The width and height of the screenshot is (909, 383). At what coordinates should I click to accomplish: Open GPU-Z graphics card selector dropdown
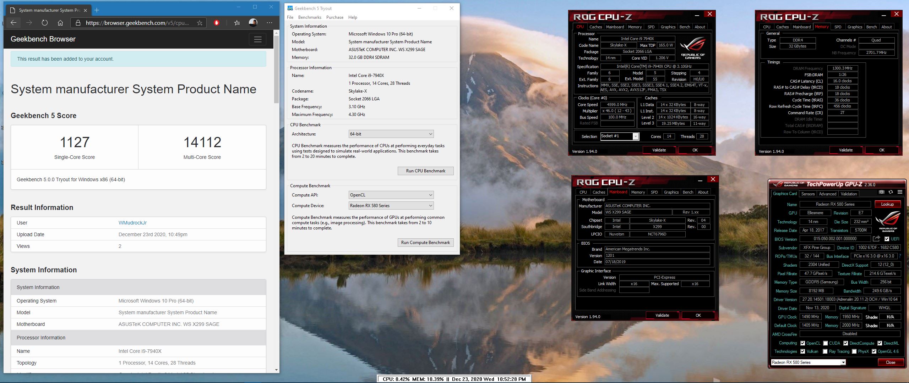point(808,362)
